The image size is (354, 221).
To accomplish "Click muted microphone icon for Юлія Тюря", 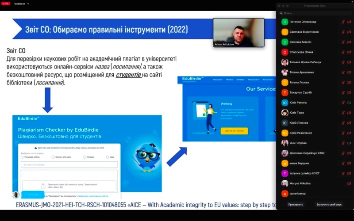I will 343,113.
